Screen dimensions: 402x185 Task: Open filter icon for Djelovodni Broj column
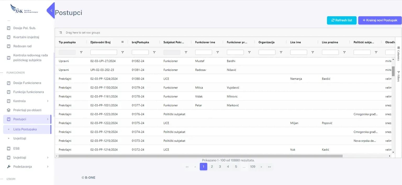click(x=122, y=52)
